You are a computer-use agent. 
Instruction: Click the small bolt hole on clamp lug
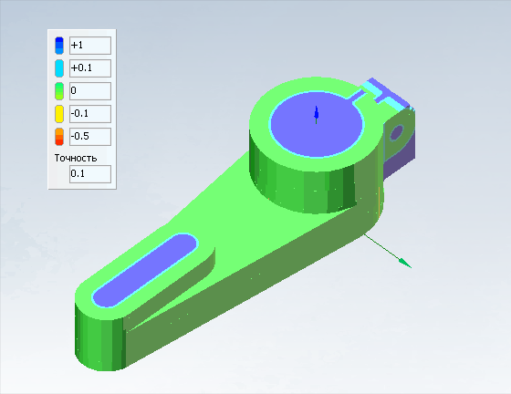397,132
